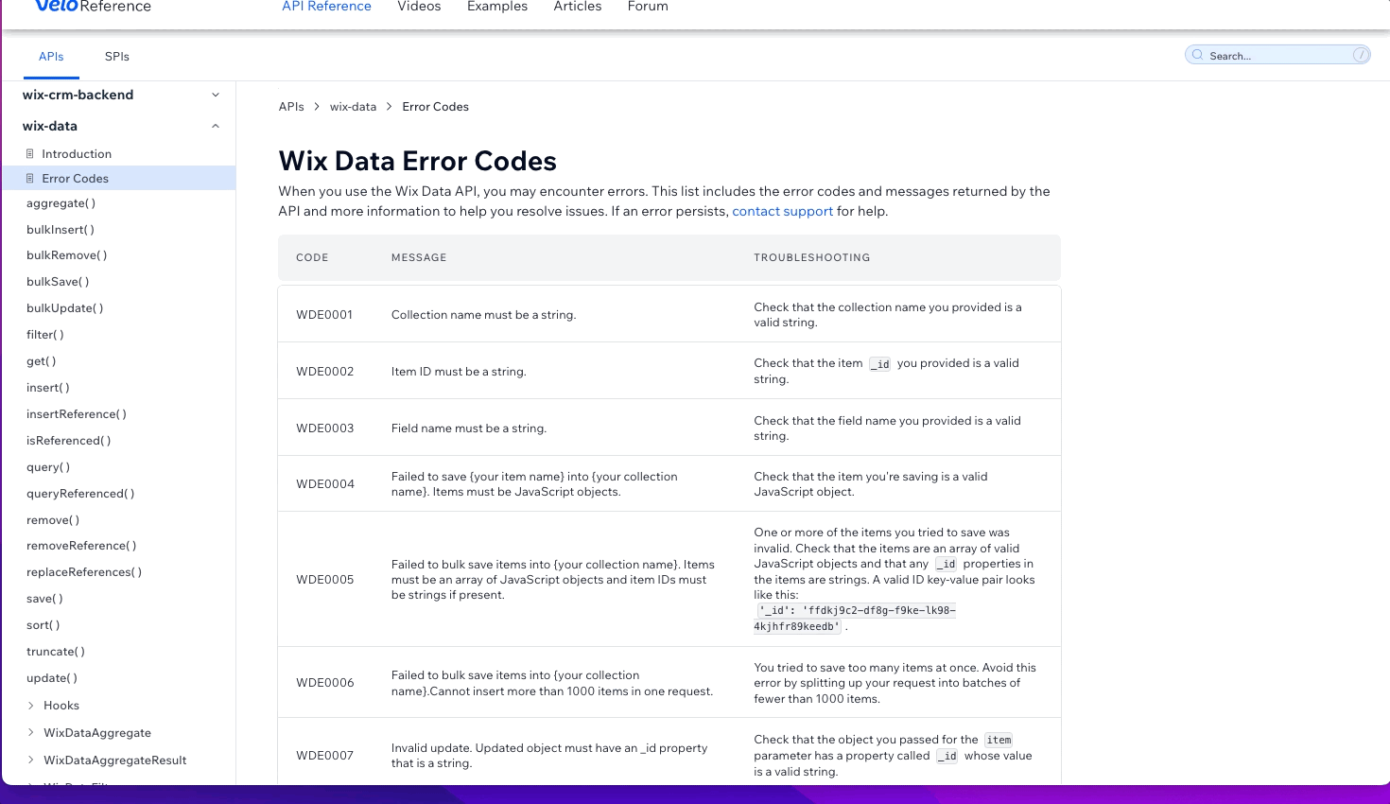This screenshot has width=1390, height=804.
Task: Click the WDE0003 code cell
Action: (324, 428)
